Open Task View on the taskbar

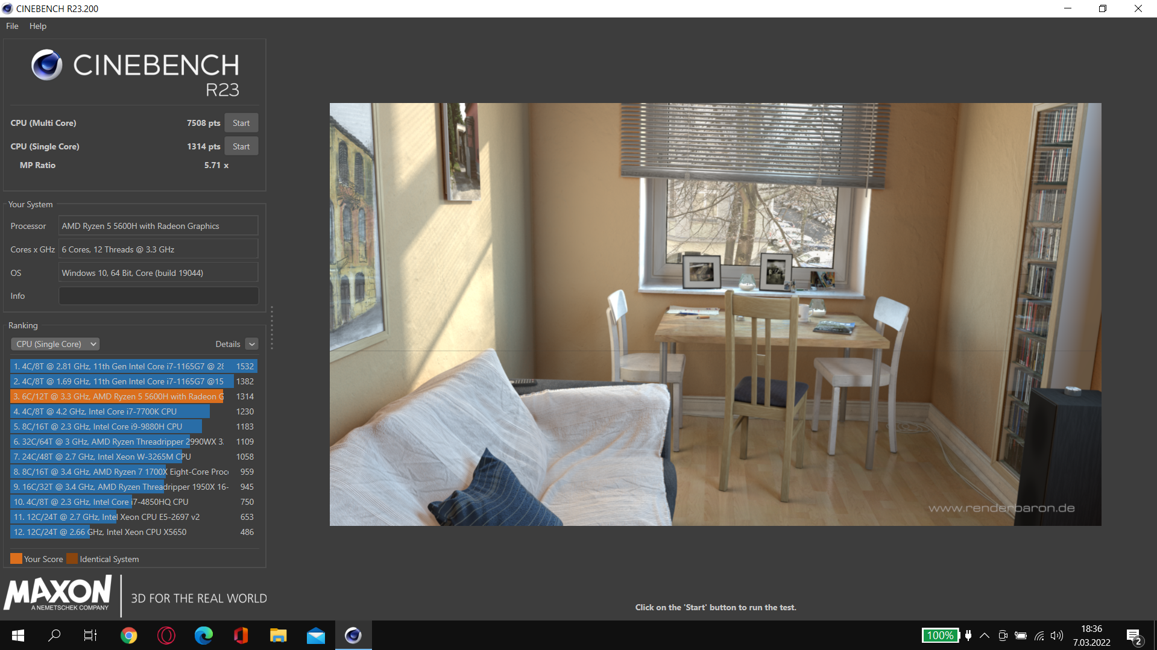click(x=90, y=635)
